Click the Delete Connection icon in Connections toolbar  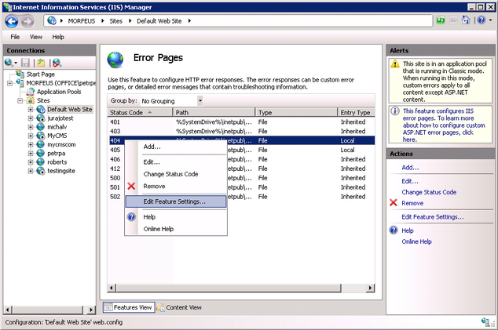click(57, 63)
